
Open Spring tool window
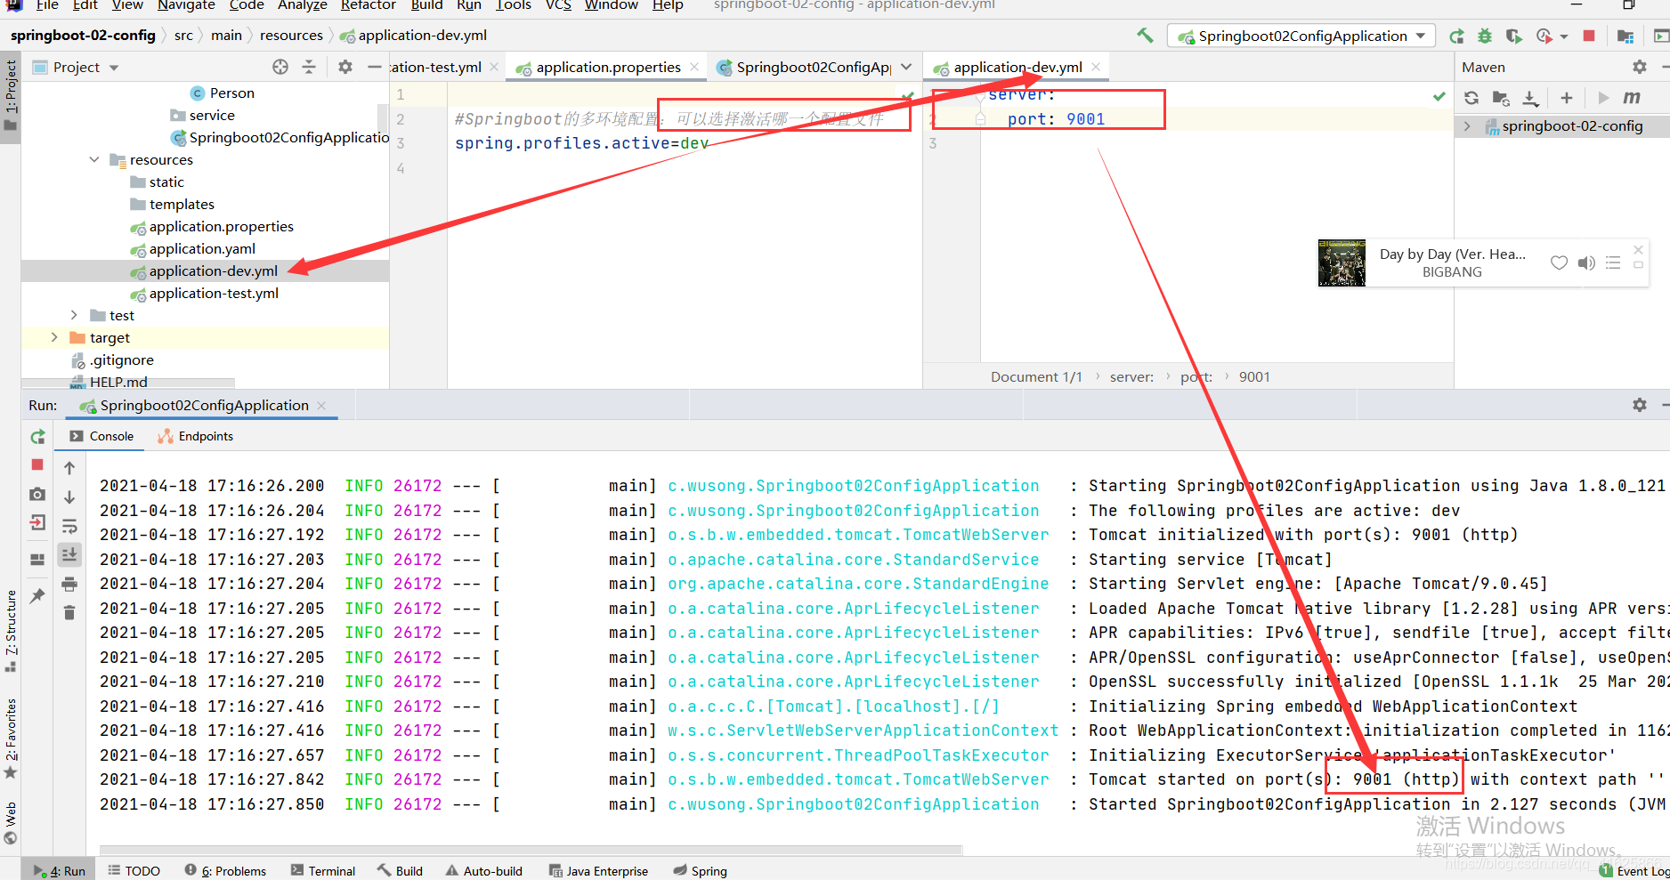coord(701,870)
